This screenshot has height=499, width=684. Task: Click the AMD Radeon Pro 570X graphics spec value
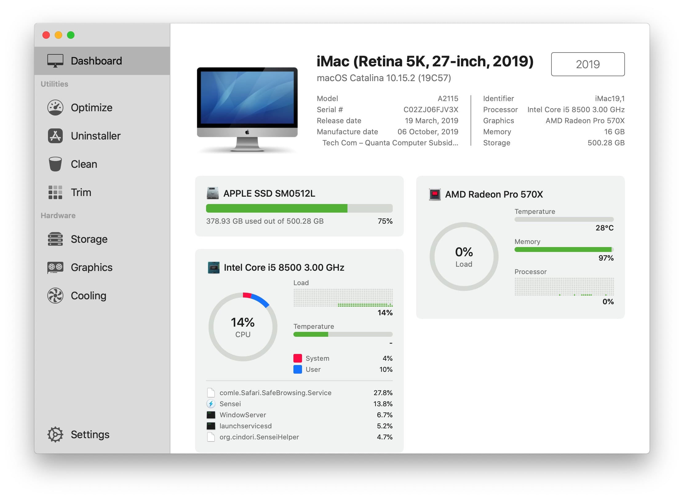coord(585,121)
